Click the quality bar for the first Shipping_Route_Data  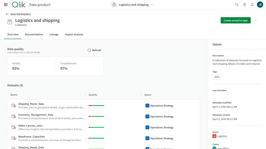point(96,106)
